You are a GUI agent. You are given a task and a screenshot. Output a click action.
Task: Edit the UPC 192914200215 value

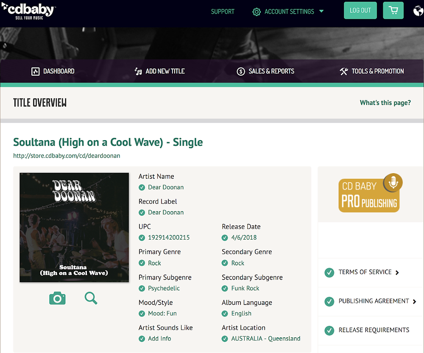point(169,237)
